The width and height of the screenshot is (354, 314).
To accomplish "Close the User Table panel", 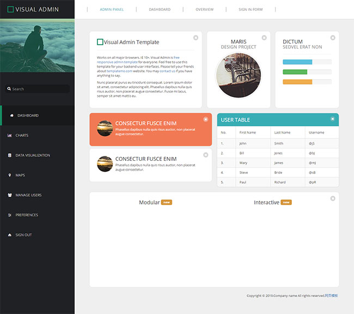I will [333, 119].
